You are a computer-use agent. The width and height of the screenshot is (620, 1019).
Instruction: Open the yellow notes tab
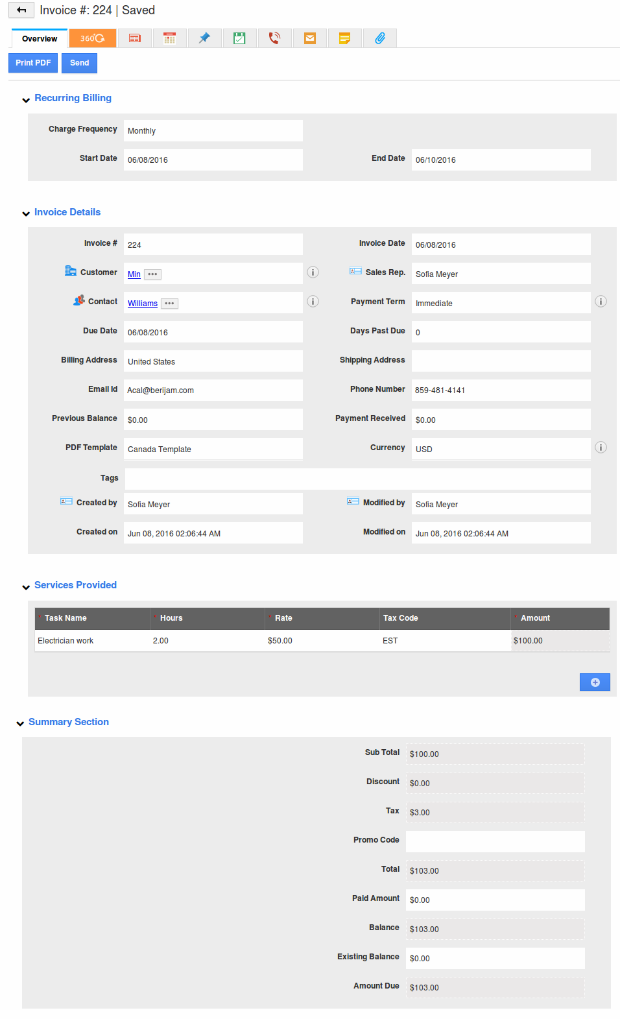(x=345, y=38)
